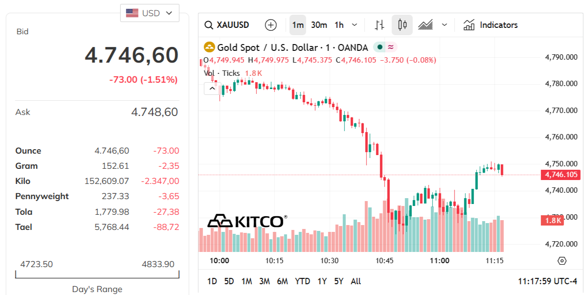Screen dimensions: 586x295
Task: Click the plus icon to compare symbols
Action: click(x=270, y=24)
